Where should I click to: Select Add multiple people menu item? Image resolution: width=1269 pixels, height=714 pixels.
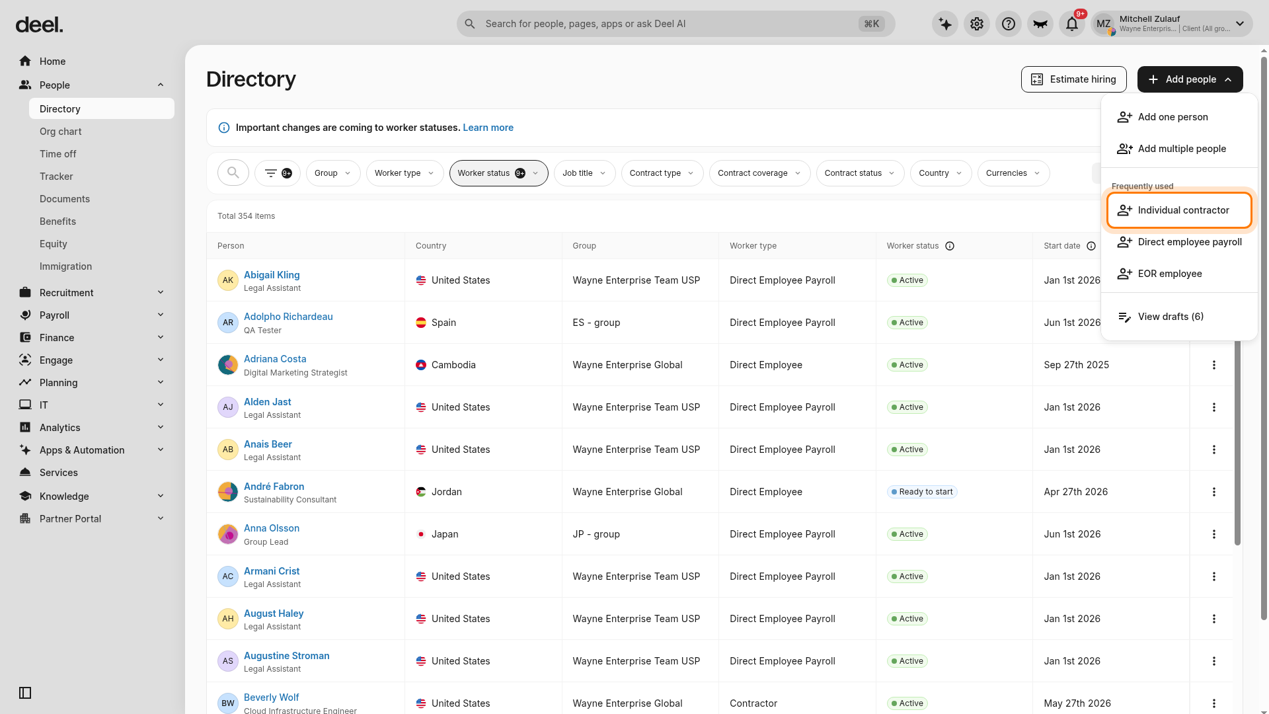coord(1179,149)
